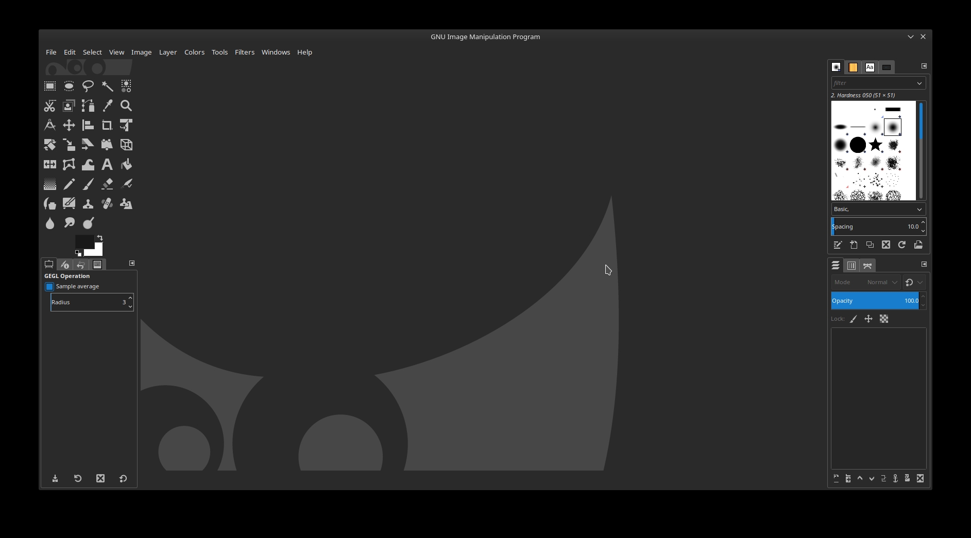Click the foreground color swatch
Image resolution: width=971 pixels, height=538 pixels.
click(83, 241)
